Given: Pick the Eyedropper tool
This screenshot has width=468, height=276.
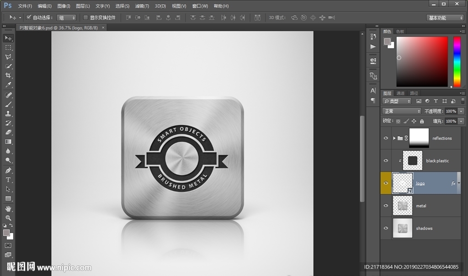Looking at the screenshot, I should coord(8,85).
